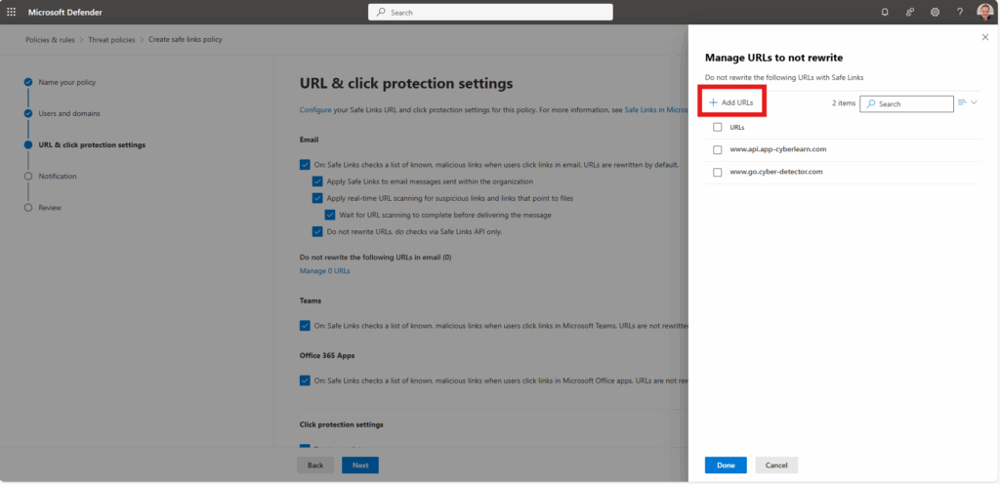Select URL & click protection settings step
1000x484 pixels.
[92, 144]
